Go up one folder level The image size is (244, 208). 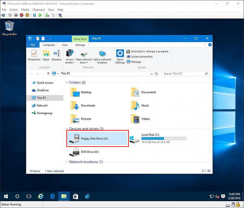(x=48, y=74)
